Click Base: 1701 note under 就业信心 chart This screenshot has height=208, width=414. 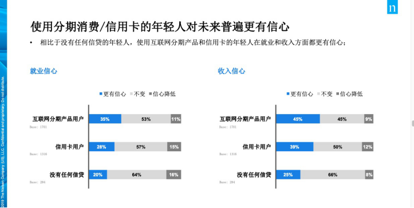[38, 127]
